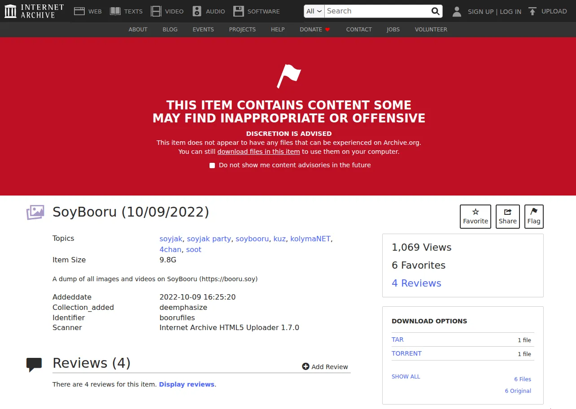
Task: Jump to '4 Reviews' stats link
Action: click(416, 283)
